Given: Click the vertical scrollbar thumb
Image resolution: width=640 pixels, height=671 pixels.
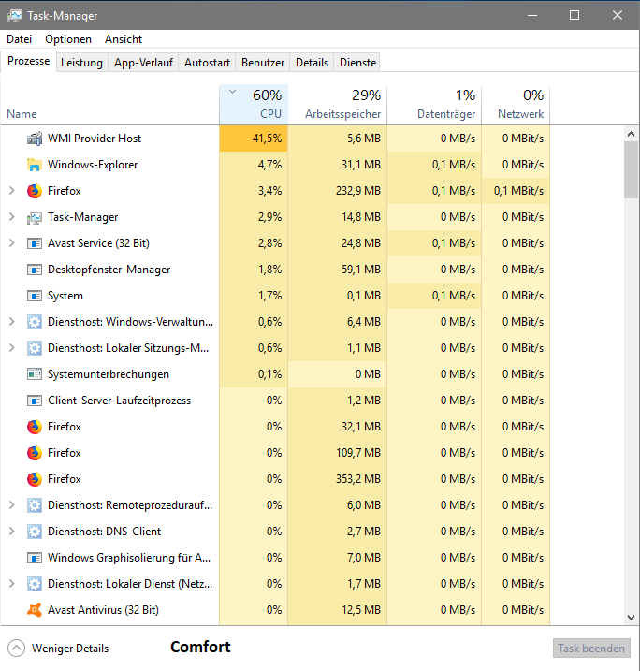Looking at the screenshot, I should click(x=631, y=170).
